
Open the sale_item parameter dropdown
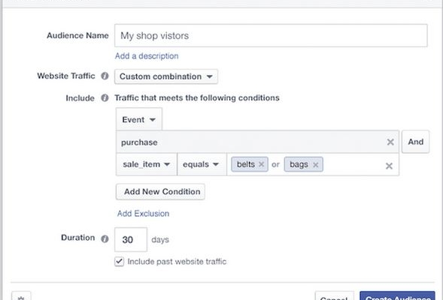point(147,164)
